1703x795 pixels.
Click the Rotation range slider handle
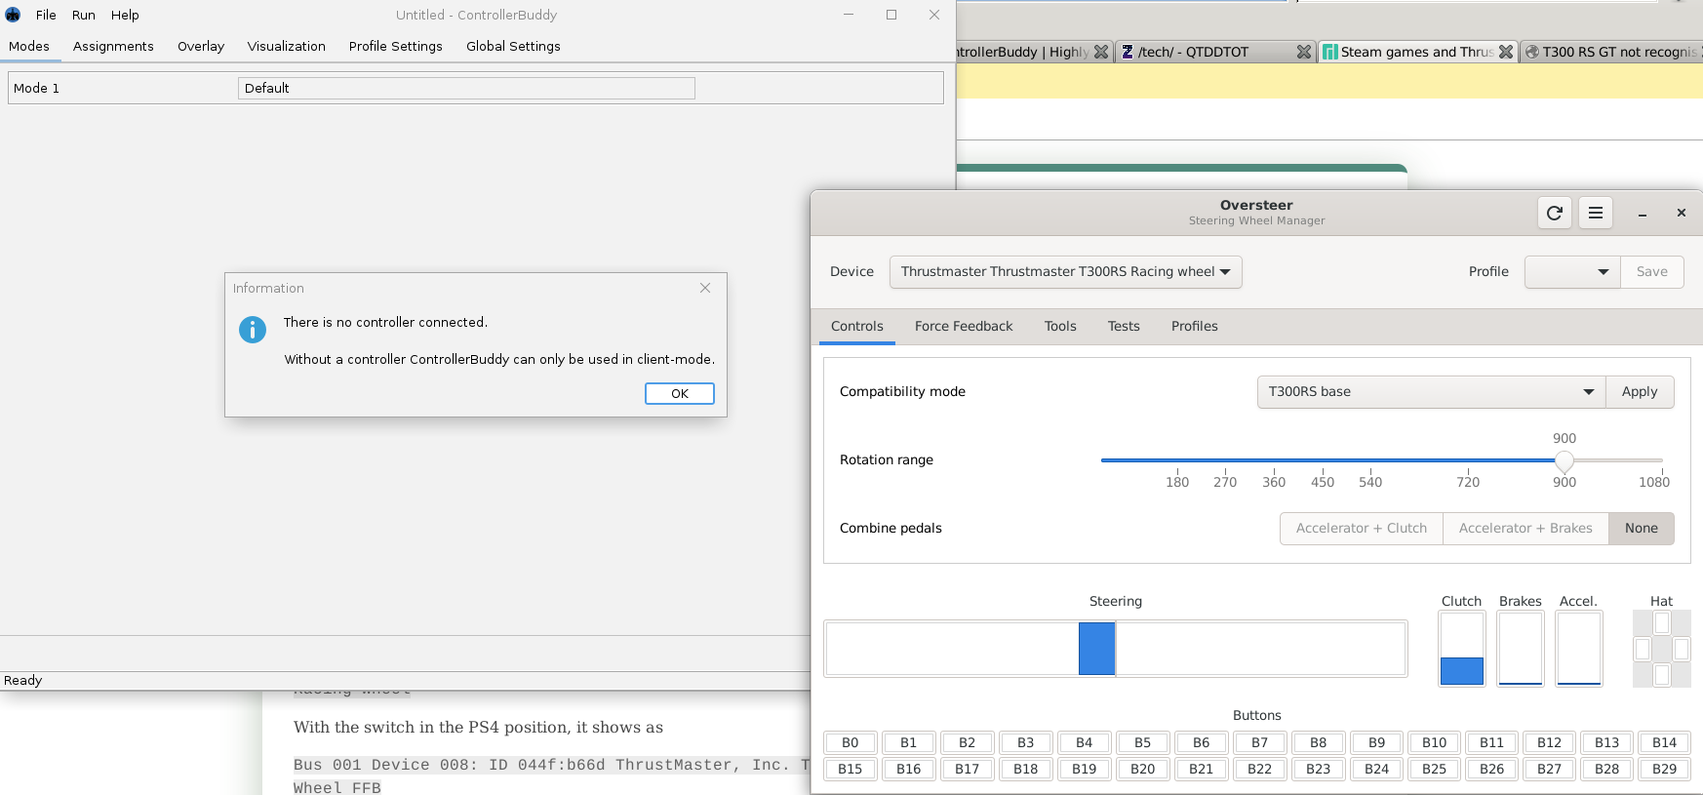pyautogui.click(x=1564, y=460)
